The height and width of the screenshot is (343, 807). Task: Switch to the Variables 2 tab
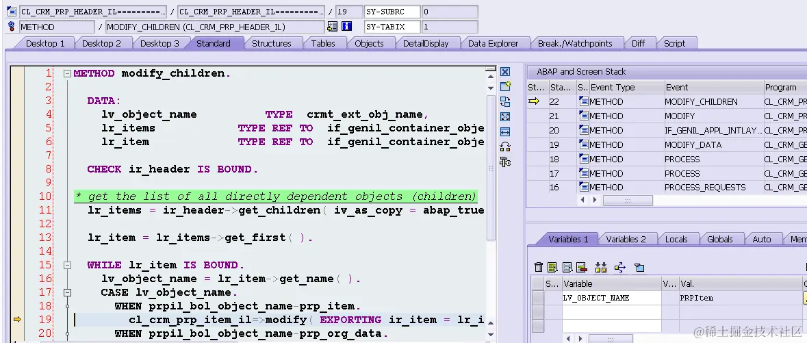click(x=626, y=239)
